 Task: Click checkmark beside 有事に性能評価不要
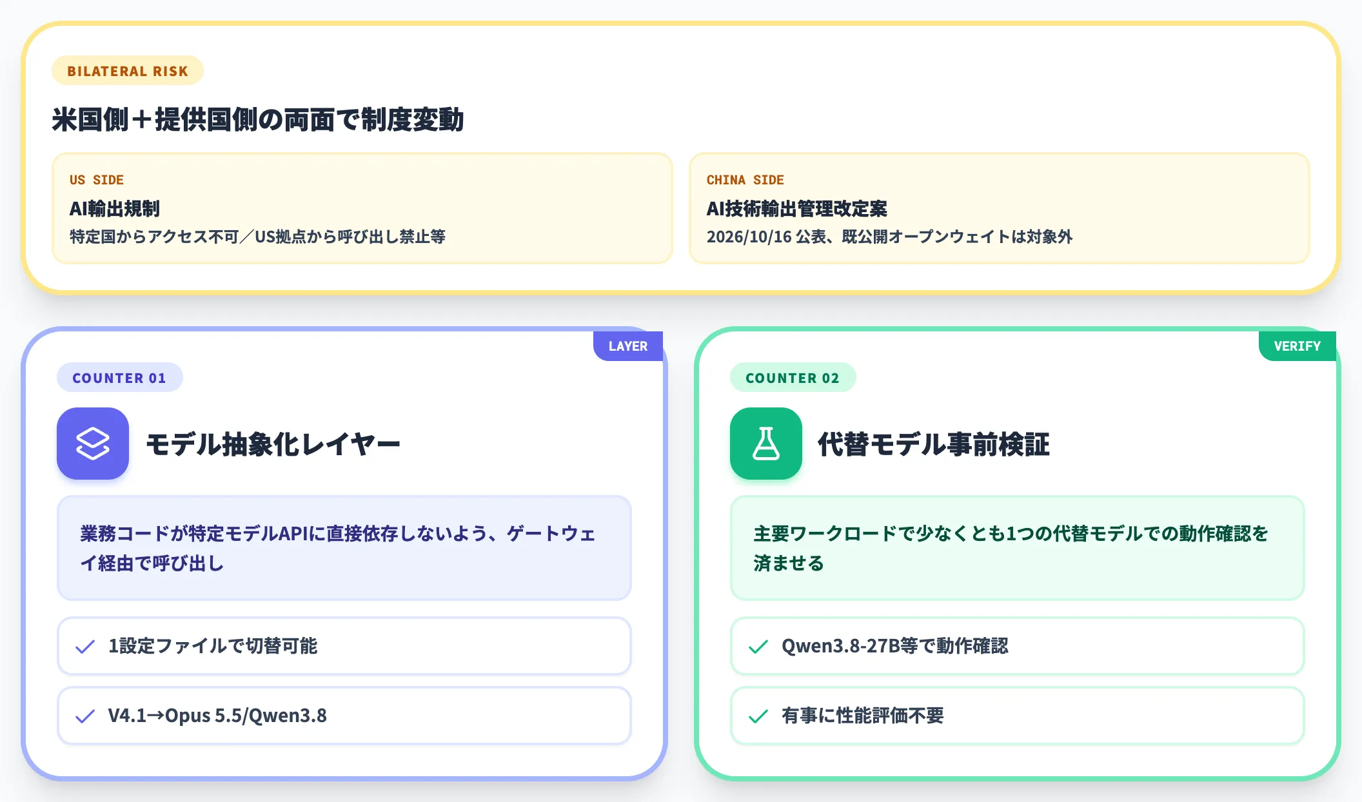click(x=758, y=716)
